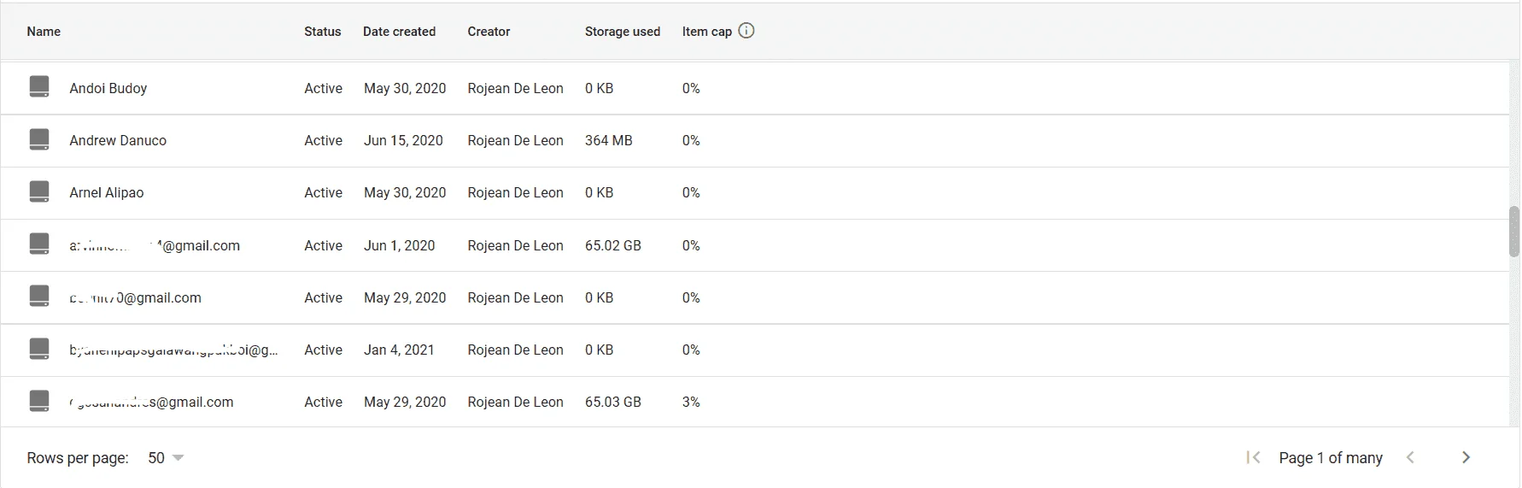Select the drive icon for Andoi Budoy

click(39, 86)
